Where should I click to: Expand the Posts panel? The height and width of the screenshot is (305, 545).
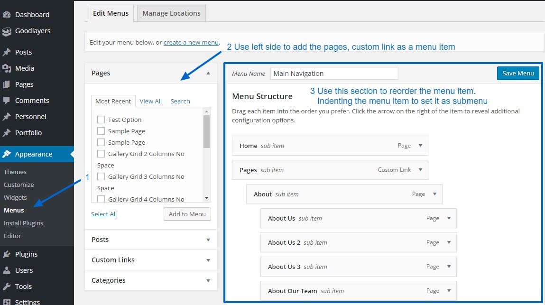tap(208, 240)
